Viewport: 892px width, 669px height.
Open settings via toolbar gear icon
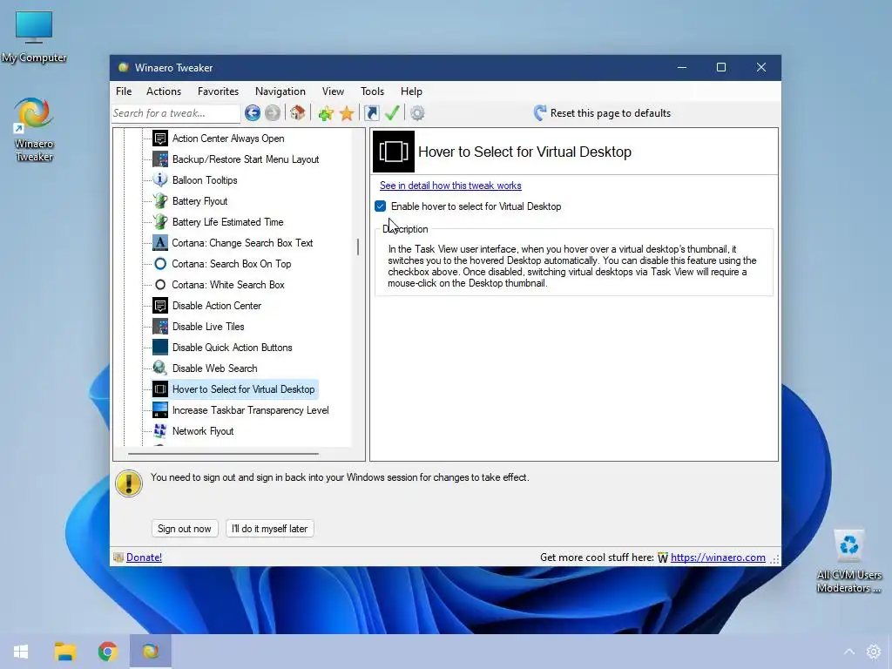click(x=417, y=113)
